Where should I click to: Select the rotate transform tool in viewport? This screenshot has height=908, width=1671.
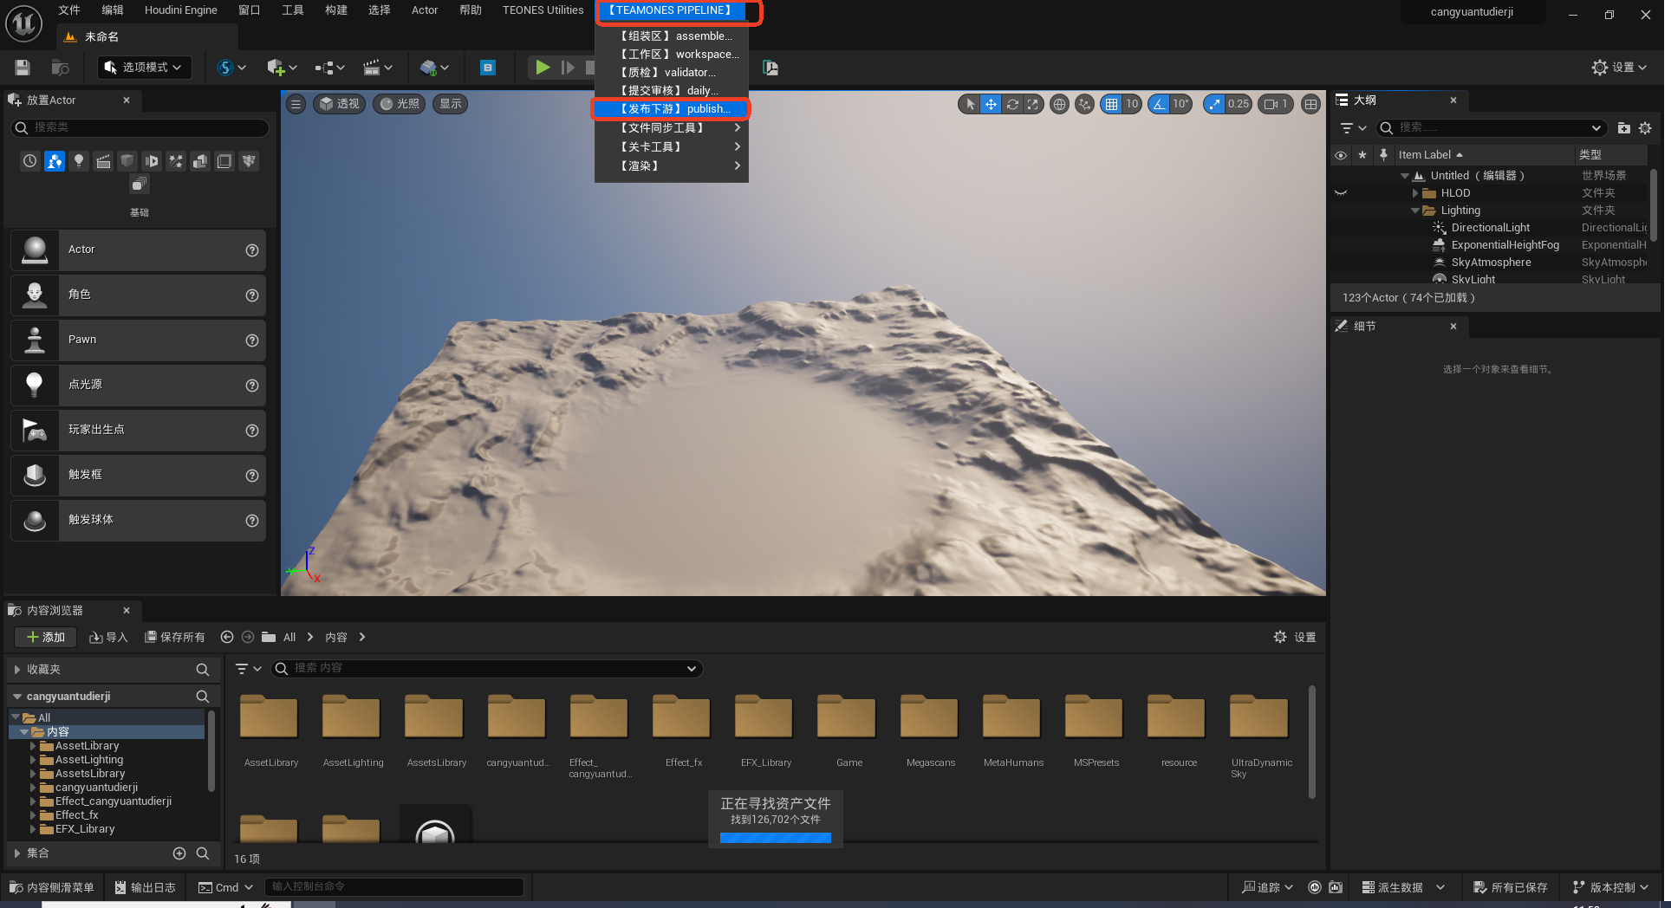click(1011, 104)
